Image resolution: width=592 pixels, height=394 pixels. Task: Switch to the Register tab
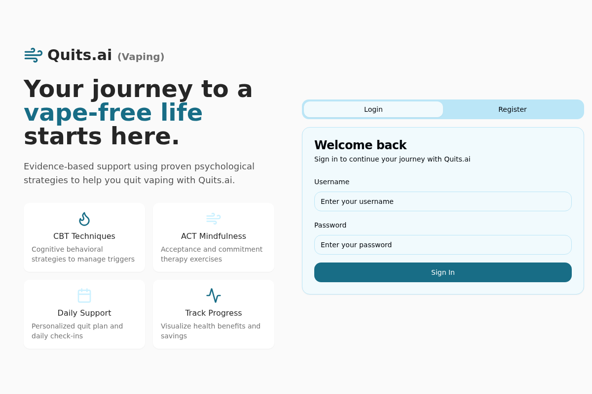coord(513,109)
